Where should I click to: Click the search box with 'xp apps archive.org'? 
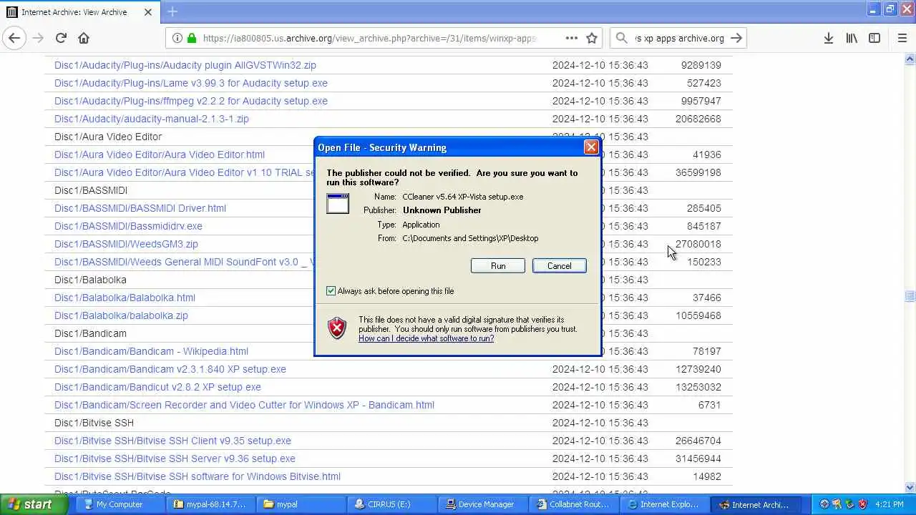(679, 39)
